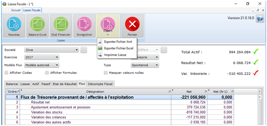Open the Etat de Résultat tab

[x=64, y=84]
